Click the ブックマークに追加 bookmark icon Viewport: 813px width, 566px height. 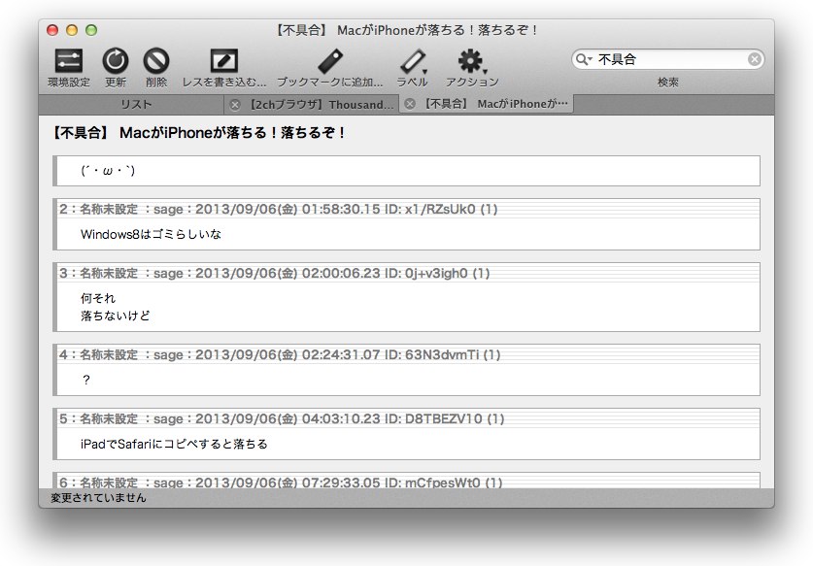point(330,61)
